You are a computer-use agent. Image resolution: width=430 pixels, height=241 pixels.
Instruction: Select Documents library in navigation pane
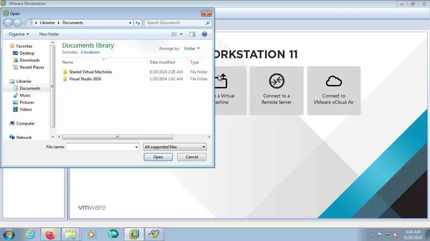pyautogui.click(x=30, y=88)
